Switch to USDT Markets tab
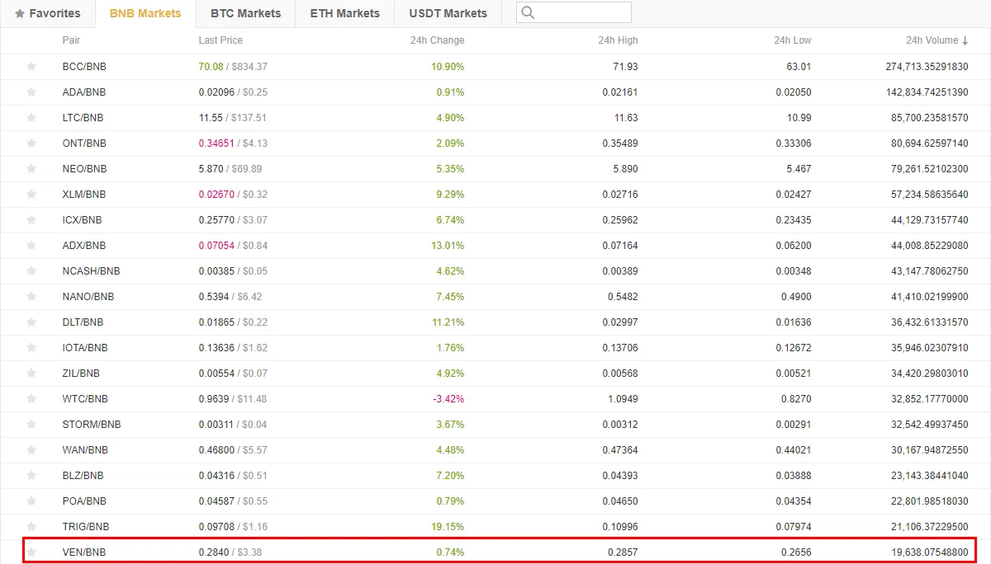 [448, 14]
